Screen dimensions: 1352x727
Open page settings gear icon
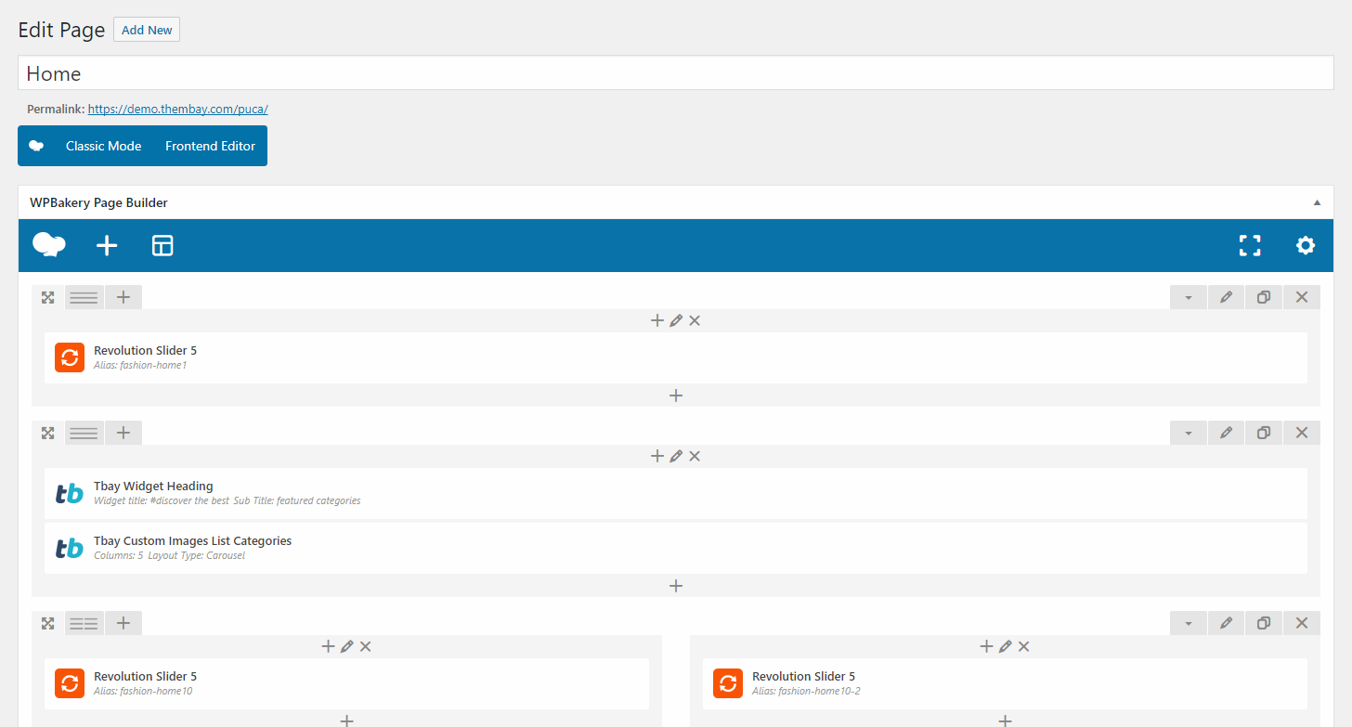point(1306,245)
